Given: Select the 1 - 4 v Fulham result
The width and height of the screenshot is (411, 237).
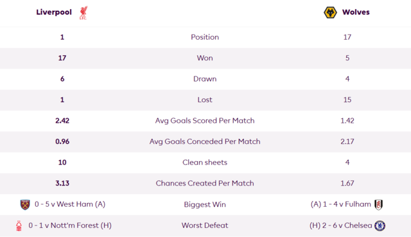Looking at the screenshot, I should 341,204.
